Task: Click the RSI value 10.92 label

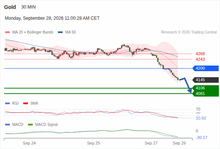Action: 201,118
